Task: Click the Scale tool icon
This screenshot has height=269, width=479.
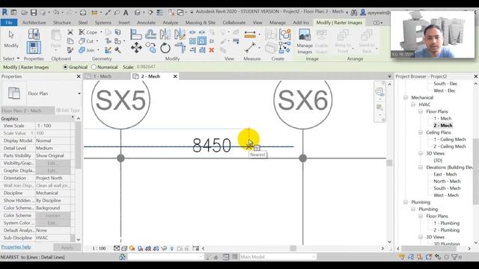Action: 201,41
